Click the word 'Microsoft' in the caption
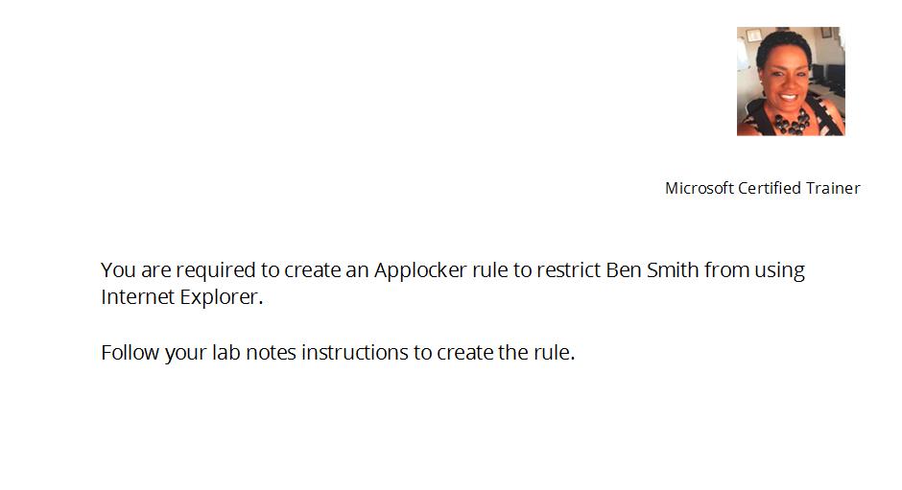This screenshot has width=902, height=490. coord(700,188)
